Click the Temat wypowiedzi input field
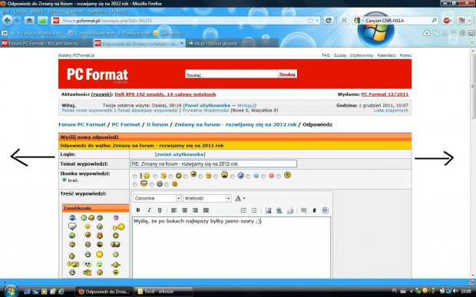This screenshot has width=476, height=297. pyautogui.click(x=213, y=163)
